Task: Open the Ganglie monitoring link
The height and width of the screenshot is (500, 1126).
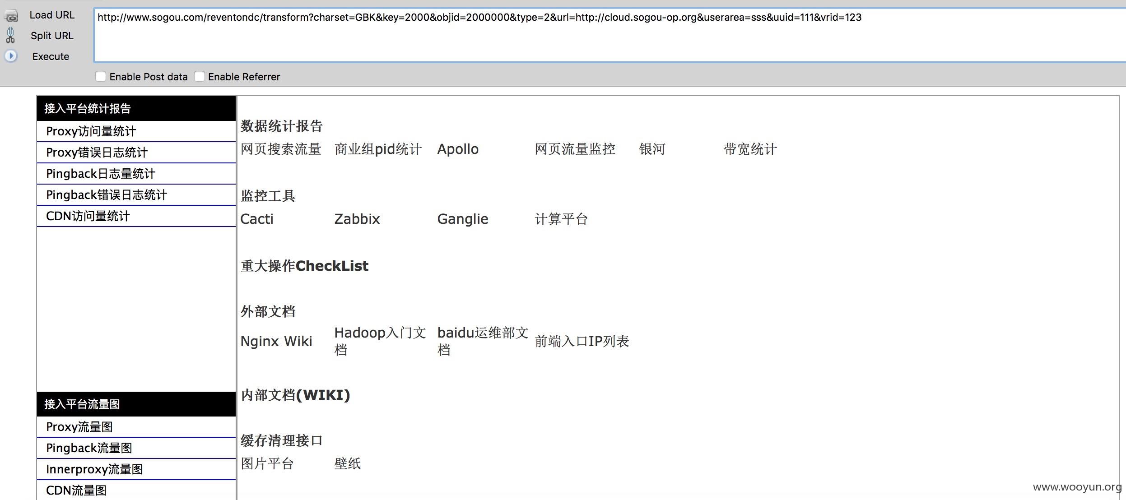Action: coord(463,219)
